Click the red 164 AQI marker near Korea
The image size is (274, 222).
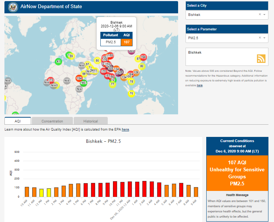(143, 57)
